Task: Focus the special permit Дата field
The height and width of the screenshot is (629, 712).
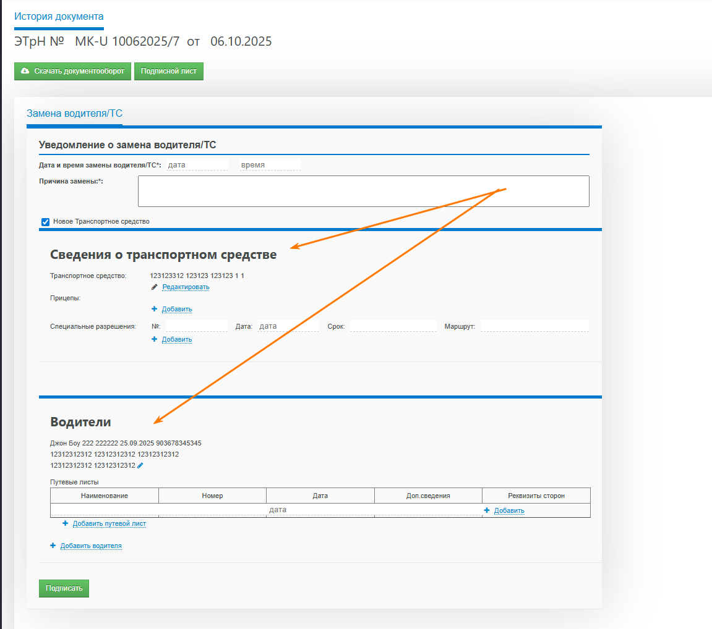Action: pyautogui.click(x=288, y=326)
